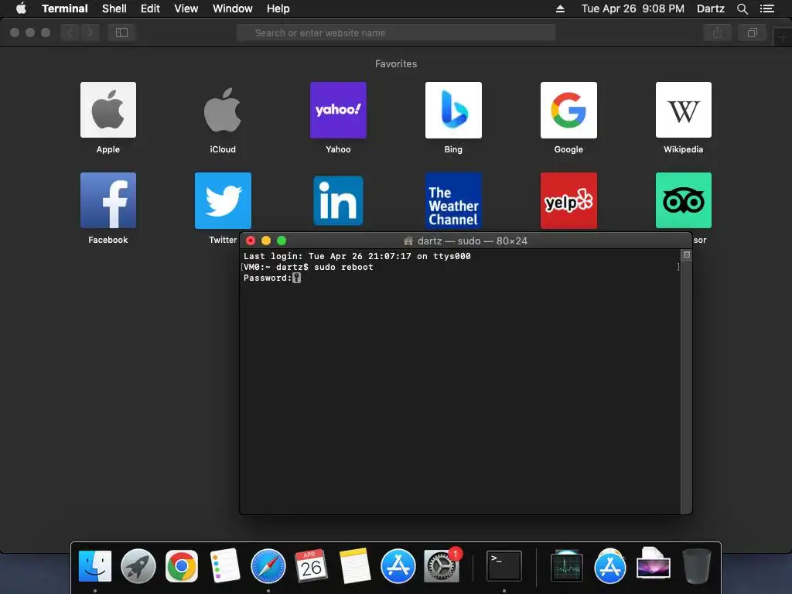Open the Preview document in Dock
This screenshot has height=594, width=792.
pos(654,563)
